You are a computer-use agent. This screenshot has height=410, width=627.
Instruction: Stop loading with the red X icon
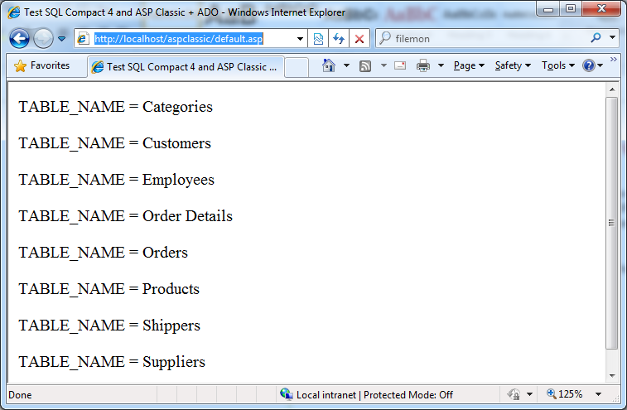(359, 39)
